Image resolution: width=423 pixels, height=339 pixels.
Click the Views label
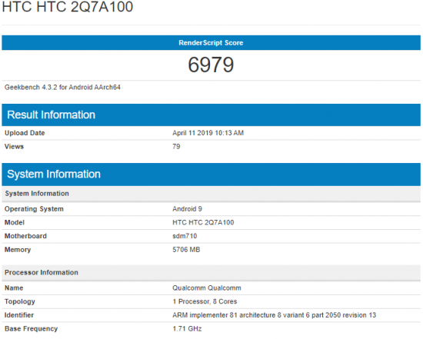point(14,147)
